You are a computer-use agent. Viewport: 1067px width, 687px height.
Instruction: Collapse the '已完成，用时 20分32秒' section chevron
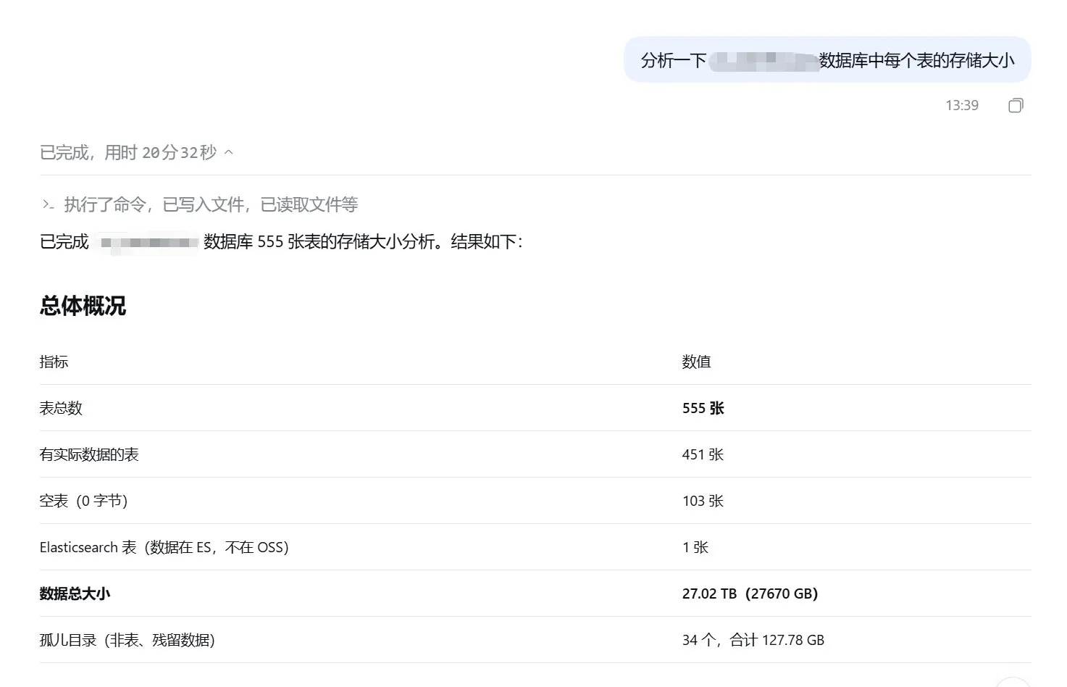click(229, 152)
